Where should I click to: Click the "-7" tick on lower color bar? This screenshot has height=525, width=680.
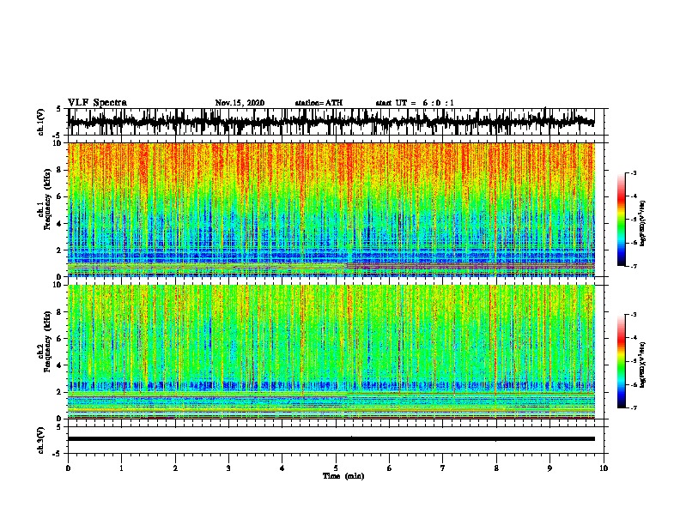click(x=634, y=407)
